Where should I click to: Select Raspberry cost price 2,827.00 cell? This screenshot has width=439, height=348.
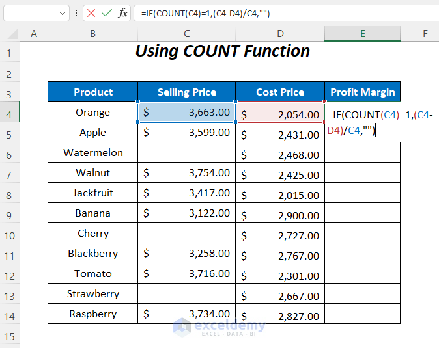click(280, 315)
